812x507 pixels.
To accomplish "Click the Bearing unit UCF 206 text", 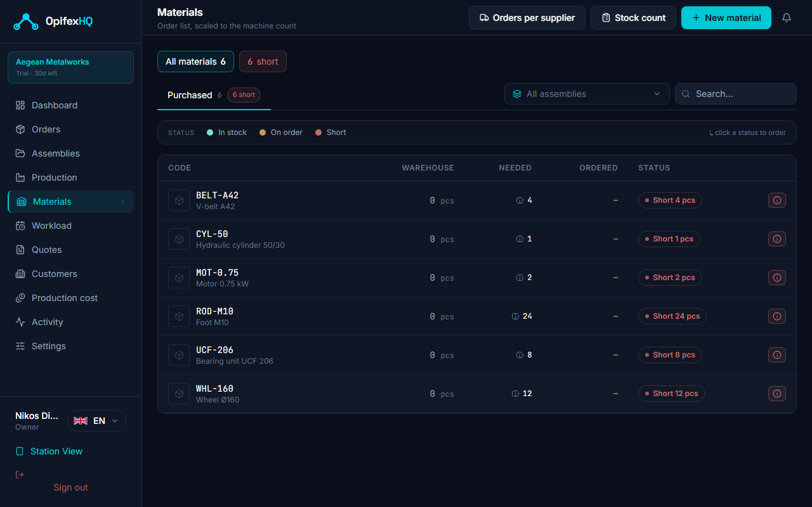I will (x=235, y=361).
